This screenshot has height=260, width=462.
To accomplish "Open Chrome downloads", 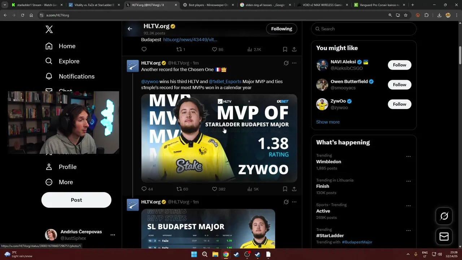I will 439,15.
